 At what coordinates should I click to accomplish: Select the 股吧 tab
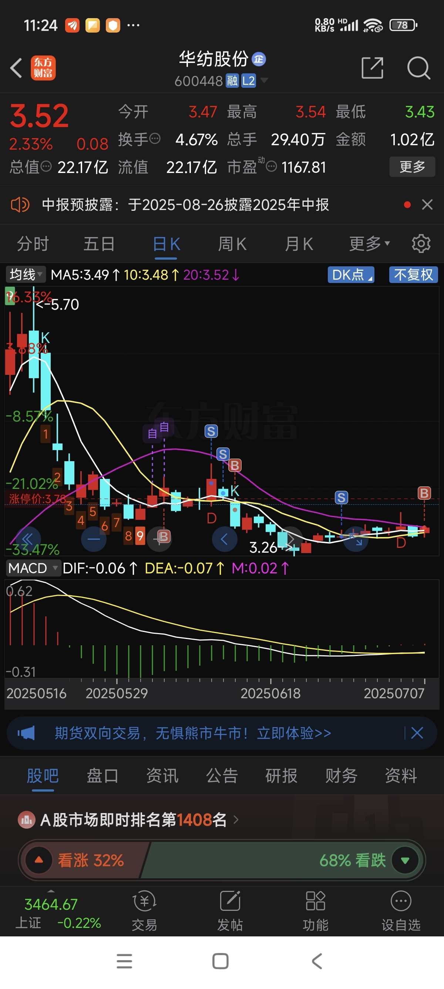43,776
